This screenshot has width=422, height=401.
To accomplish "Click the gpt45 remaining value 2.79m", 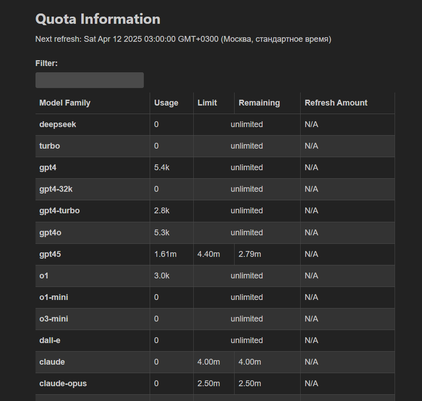I will tap(250, 254).
